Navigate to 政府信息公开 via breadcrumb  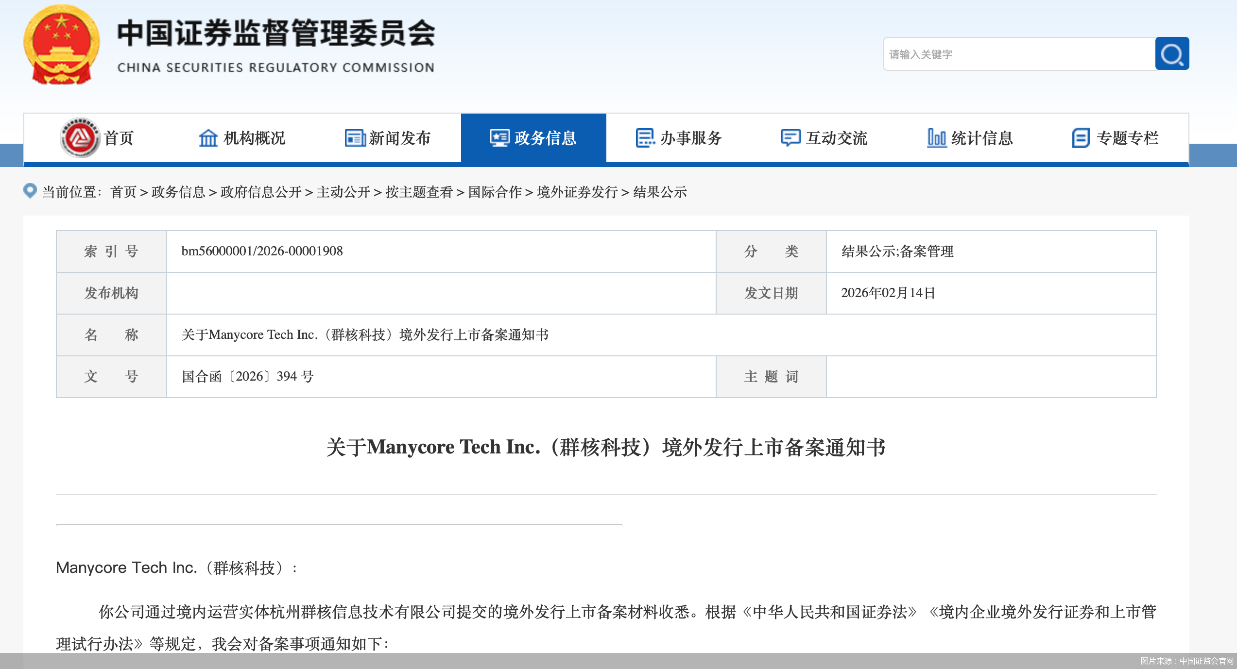(x=261, y=192)
